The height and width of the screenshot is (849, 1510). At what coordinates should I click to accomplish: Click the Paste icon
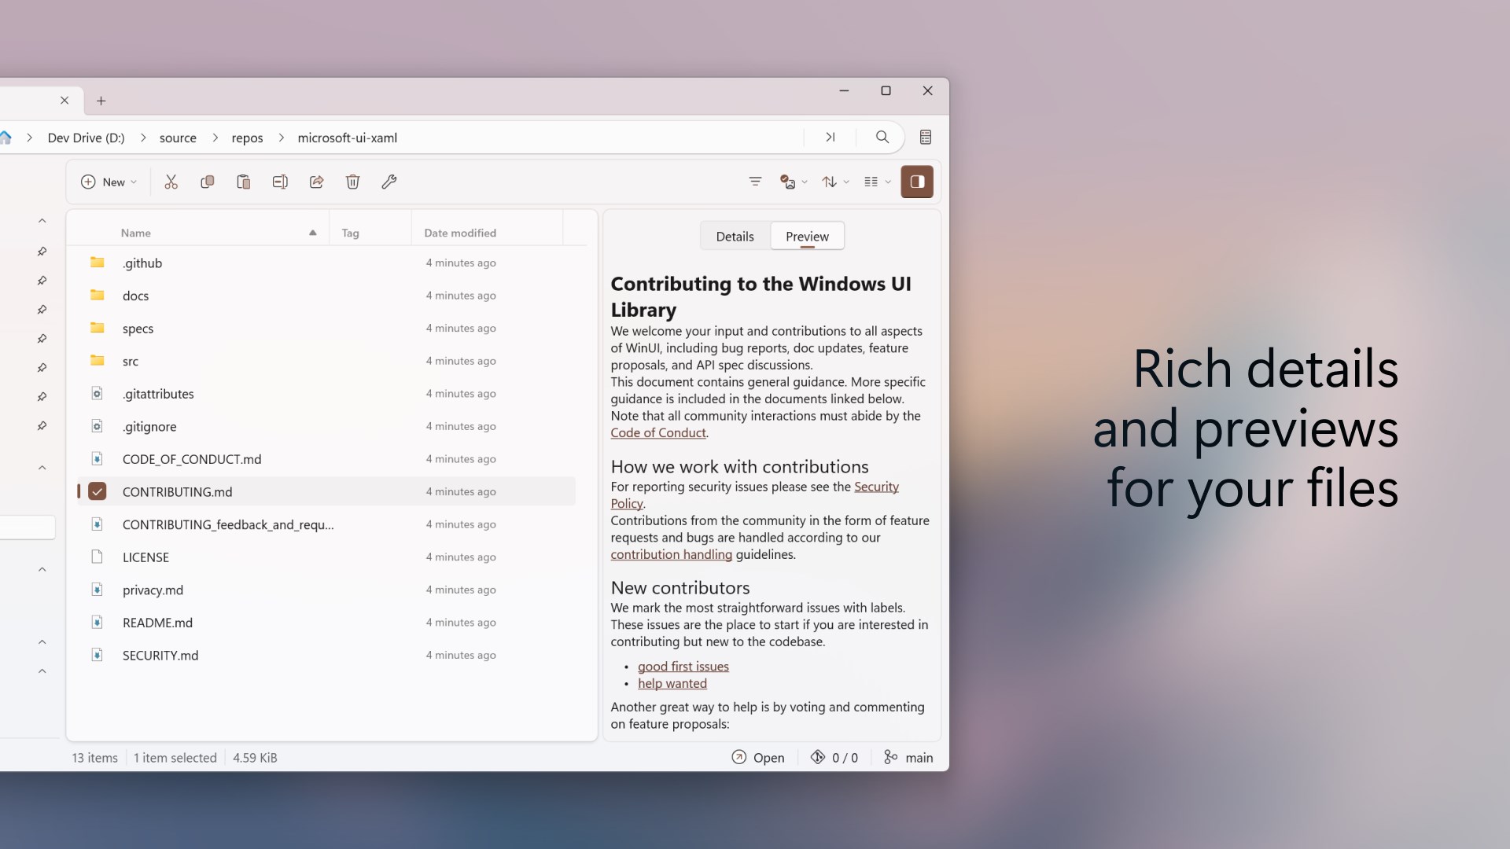[x=243, y=182]
